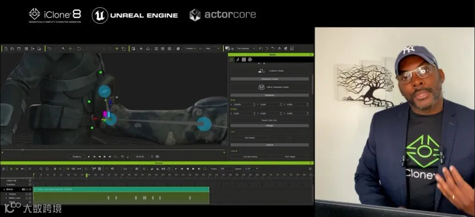Click the yellow playhead marker on ruler
This screenshot has height=217, width=475.
[x=86, y=175]
